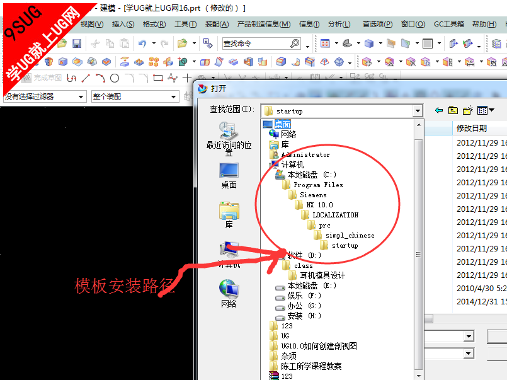Select the Point plus sketch tool
This screenshot has width=507, height=380.
point(187,78)
